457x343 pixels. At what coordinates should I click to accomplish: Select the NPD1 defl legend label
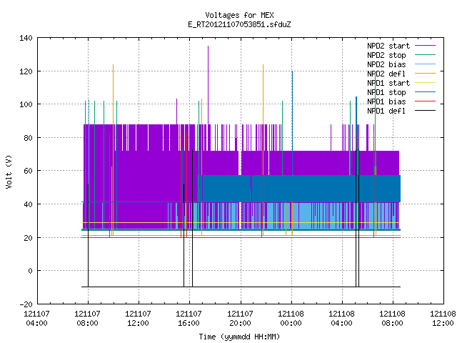[386, 111]
